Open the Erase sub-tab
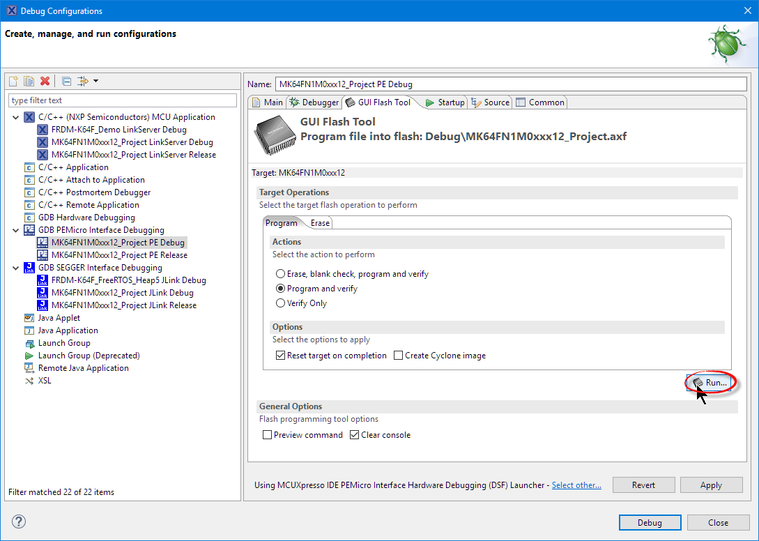 click(x=320, y=223)
